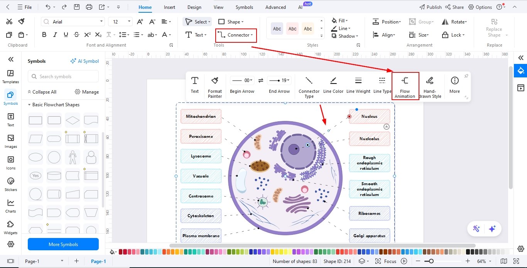Open Icons in the left sidebar
This screenshot has width=527, height=268.
[x=10, y=162]
